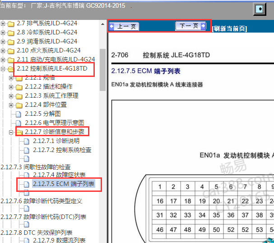This screenshot has width=274, height=243.
Task: Click document icon of 2.12.6 电气原理示意图
Action: pos(19,123)
